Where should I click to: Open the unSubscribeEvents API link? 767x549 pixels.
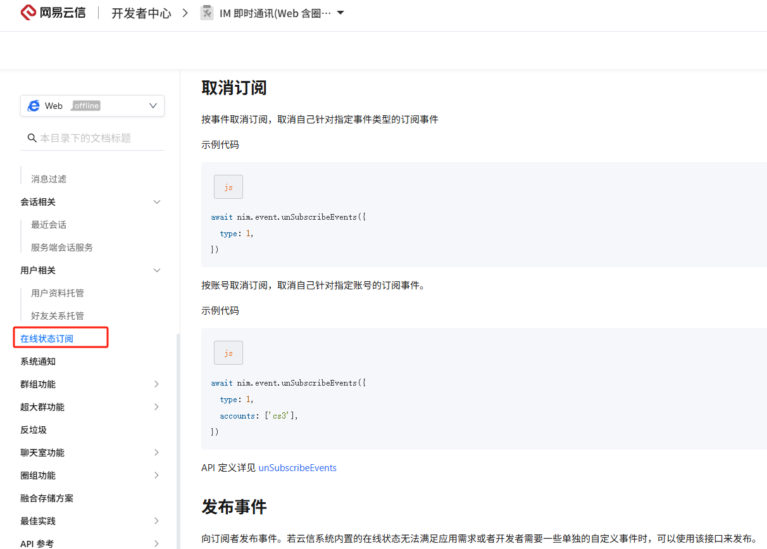pos(297,468)
